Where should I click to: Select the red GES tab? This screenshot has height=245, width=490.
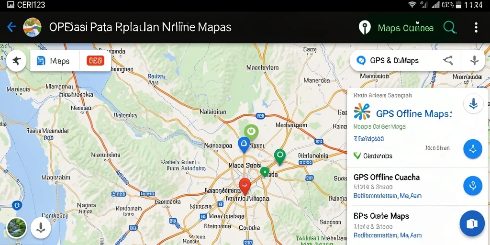pos(95,61)
